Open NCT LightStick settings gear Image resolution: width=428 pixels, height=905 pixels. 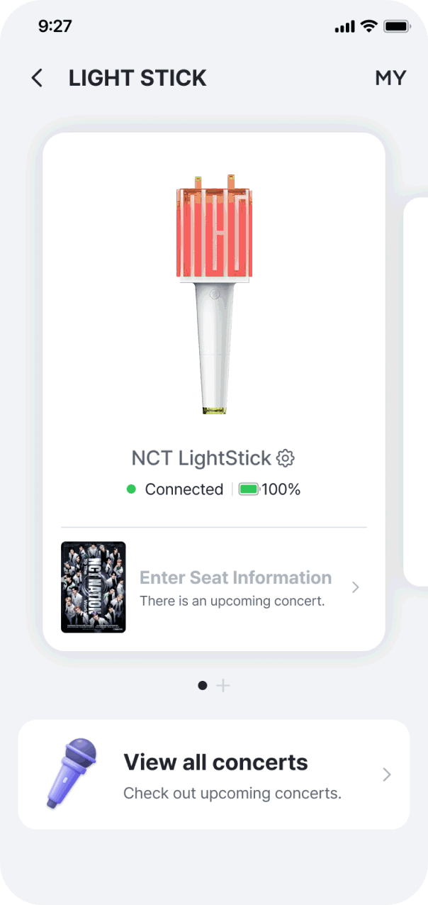point(286,458)
